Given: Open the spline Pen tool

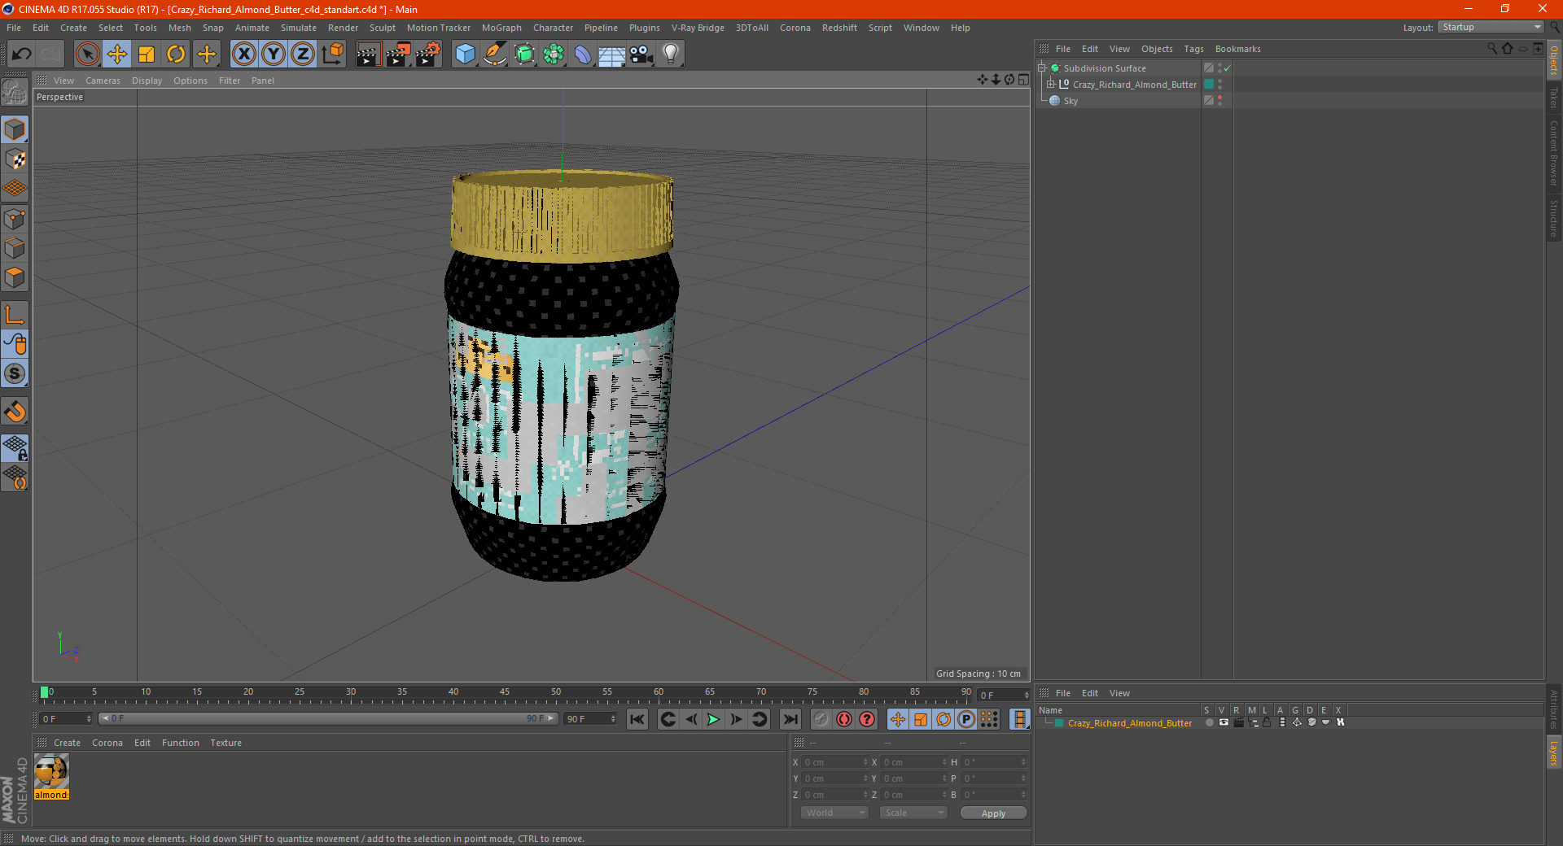Looking at the screenshot, I should 495,55.
